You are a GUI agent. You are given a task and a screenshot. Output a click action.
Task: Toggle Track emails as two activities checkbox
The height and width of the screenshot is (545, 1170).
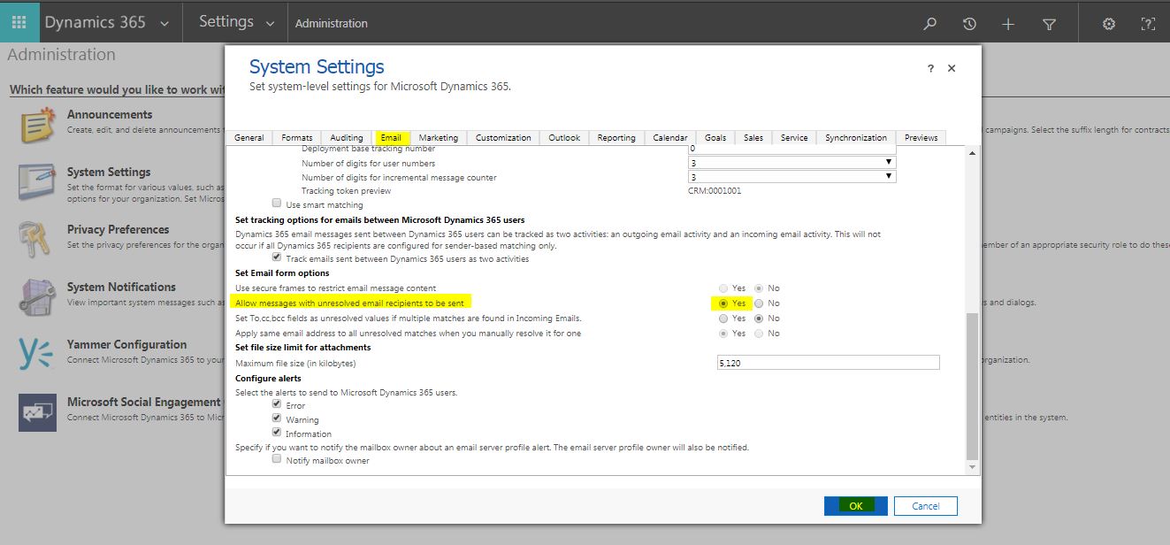(x=277, y=257)
